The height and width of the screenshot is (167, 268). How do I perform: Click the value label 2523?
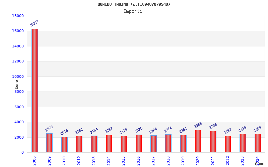click(x=49, y=129)
